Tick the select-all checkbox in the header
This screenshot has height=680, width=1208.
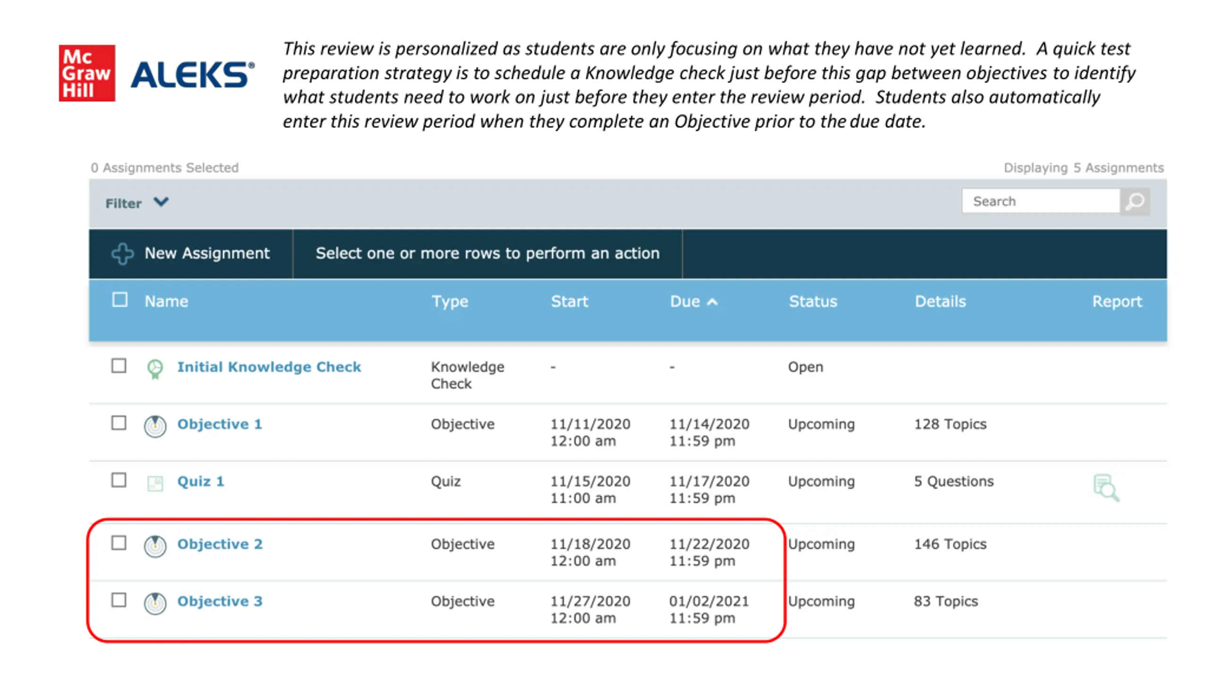point(120,299)
